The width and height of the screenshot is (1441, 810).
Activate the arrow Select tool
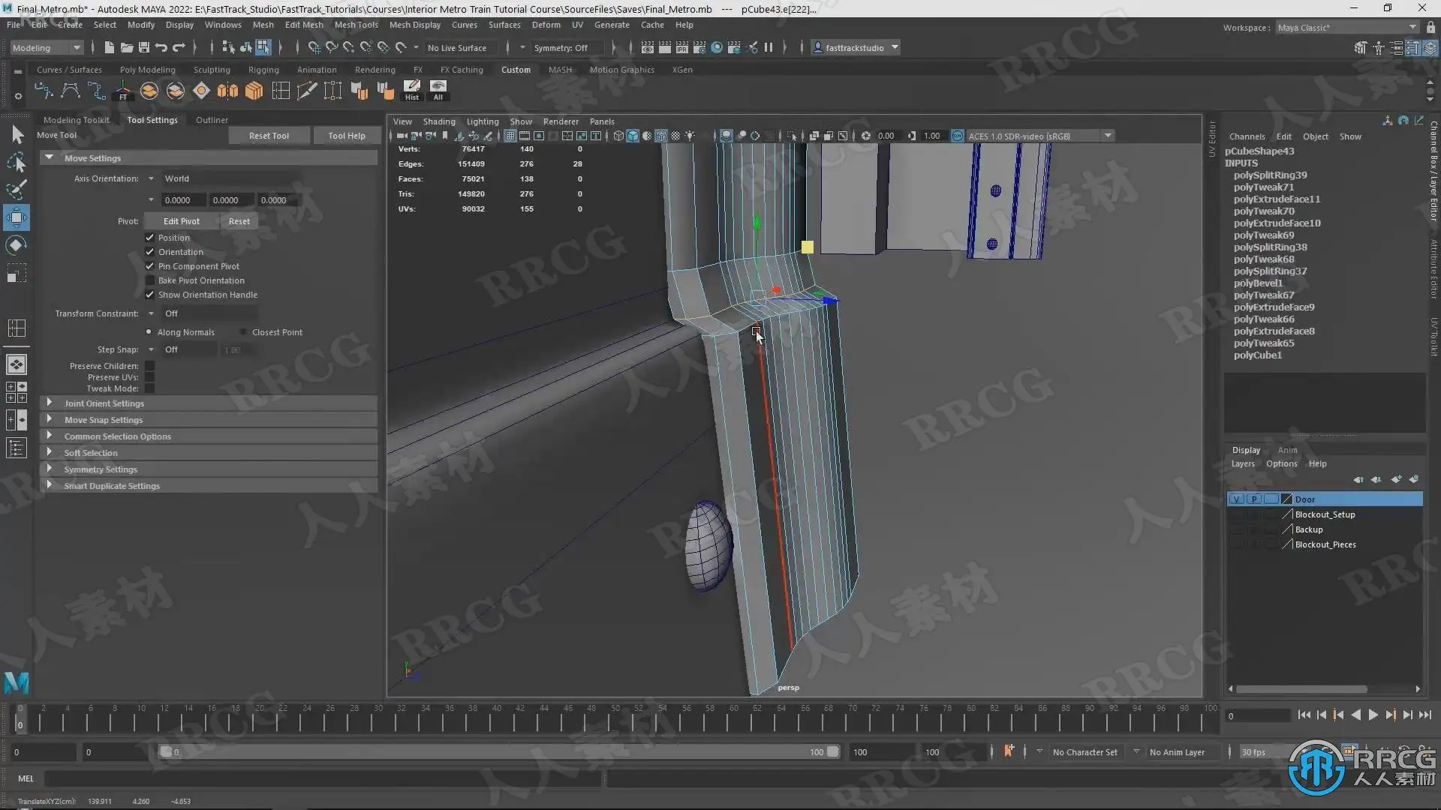(17, 135)
